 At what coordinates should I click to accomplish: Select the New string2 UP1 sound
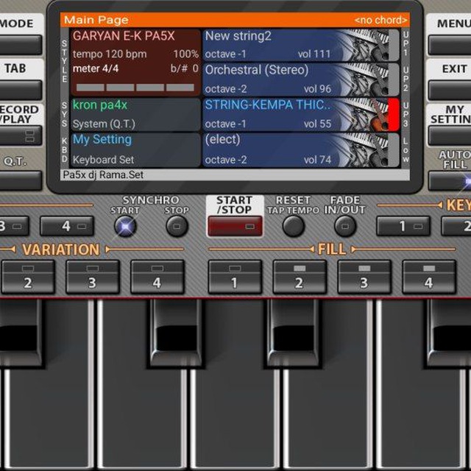tap(296, 45)
